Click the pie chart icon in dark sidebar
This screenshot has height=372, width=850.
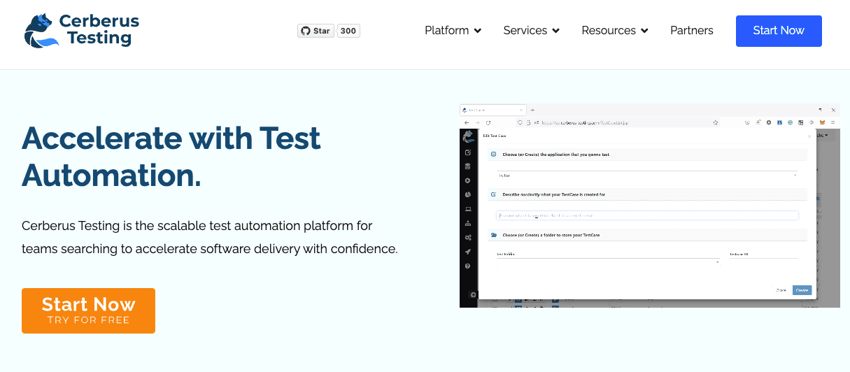[467, 195]
